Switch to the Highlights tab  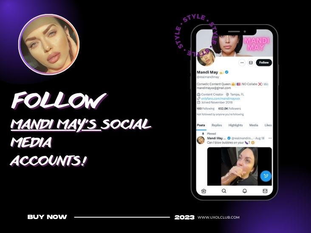click(x=235, y=125)
